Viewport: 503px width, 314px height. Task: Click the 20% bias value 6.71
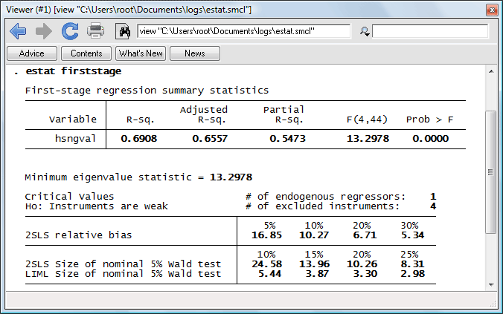365,235
